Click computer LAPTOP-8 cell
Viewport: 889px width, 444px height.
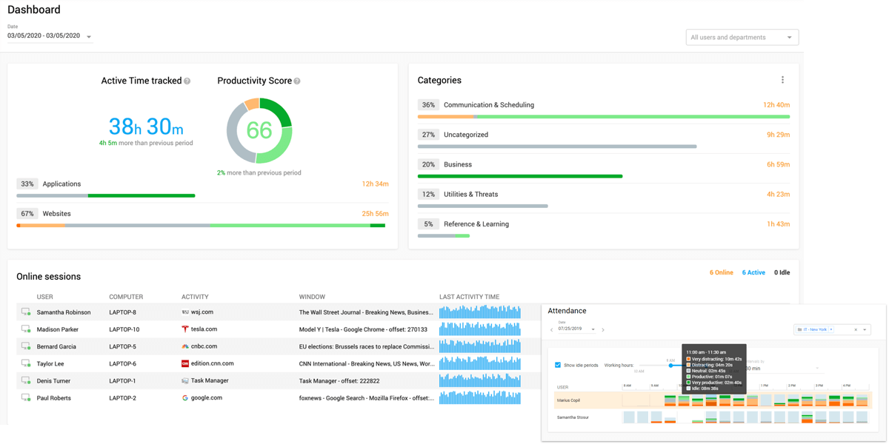coord(123,312)
